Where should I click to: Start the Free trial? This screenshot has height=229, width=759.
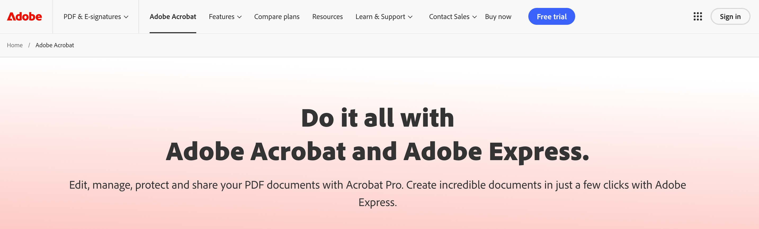tap(551, 16)
